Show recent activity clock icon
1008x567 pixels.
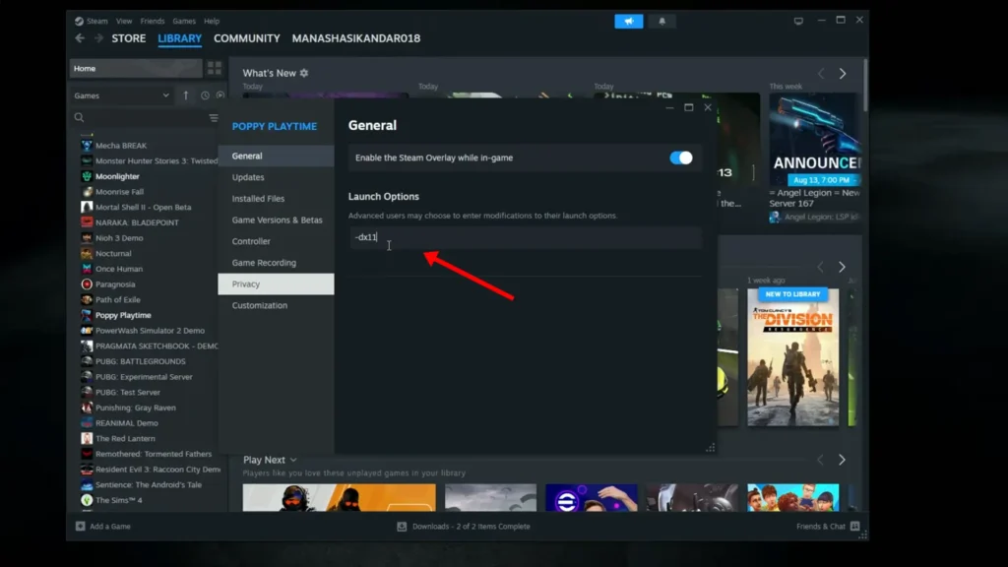tap(205, 95)
